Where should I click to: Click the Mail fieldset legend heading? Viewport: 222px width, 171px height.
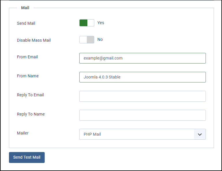tap(25, 8)
